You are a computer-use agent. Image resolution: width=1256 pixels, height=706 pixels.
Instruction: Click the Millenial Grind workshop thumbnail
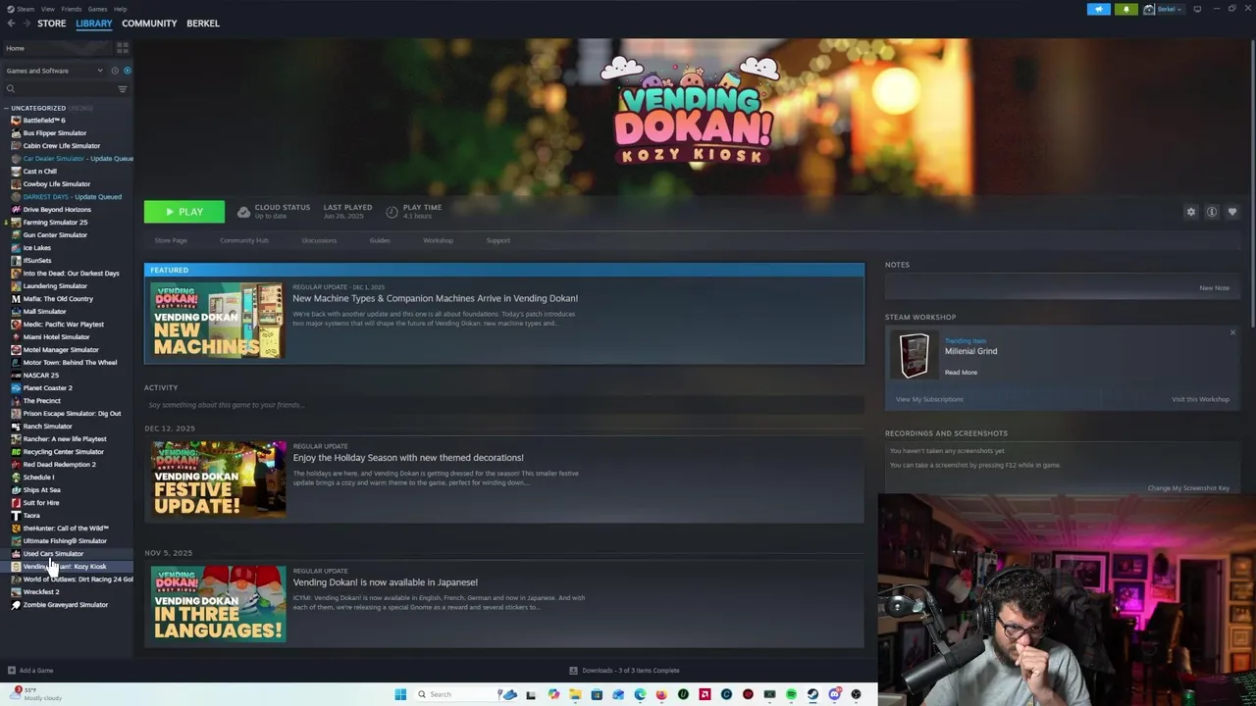click(x=915, y=355)
